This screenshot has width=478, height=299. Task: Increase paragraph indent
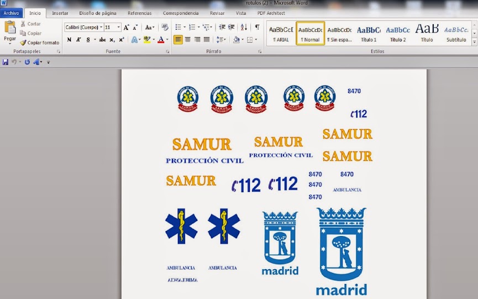point(232,28)
